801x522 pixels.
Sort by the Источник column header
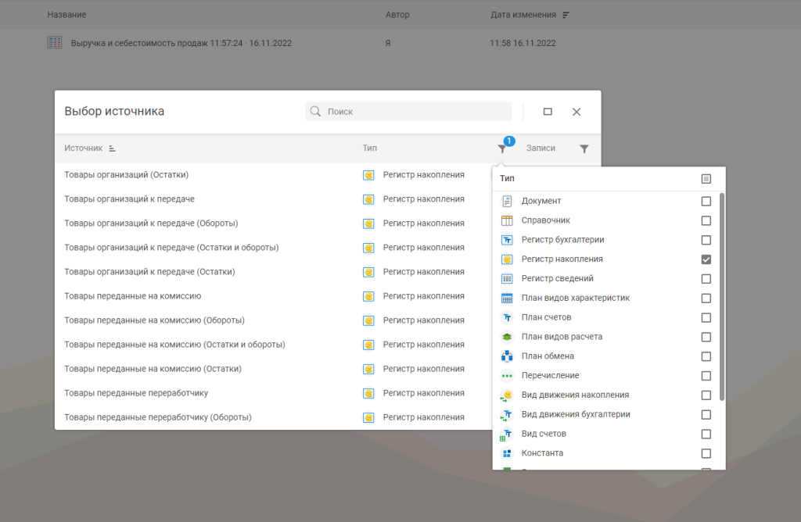tap(84, 148)
